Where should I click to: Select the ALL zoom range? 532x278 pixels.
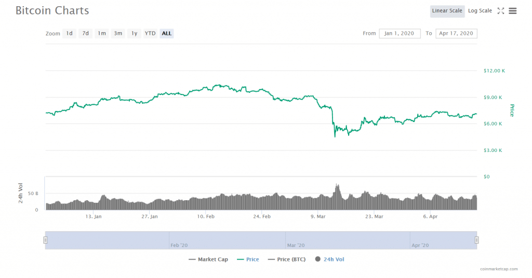click(x=167, y=34)
